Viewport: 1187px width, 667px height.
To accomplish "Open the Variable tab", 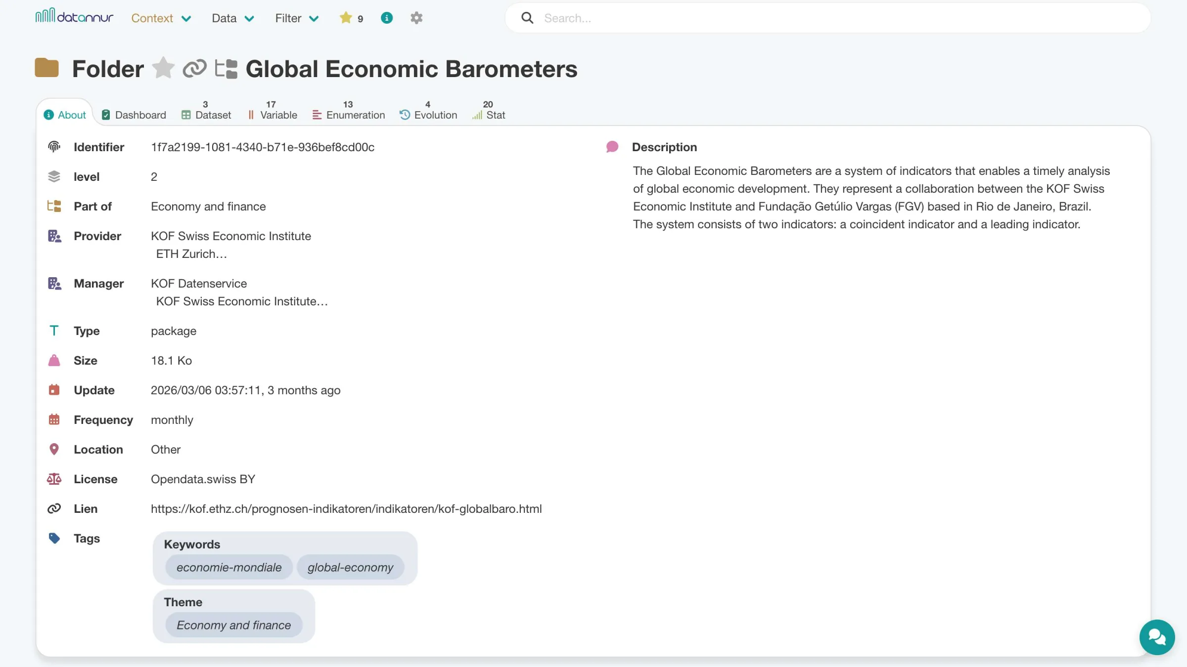I will [x=272, y=111].
